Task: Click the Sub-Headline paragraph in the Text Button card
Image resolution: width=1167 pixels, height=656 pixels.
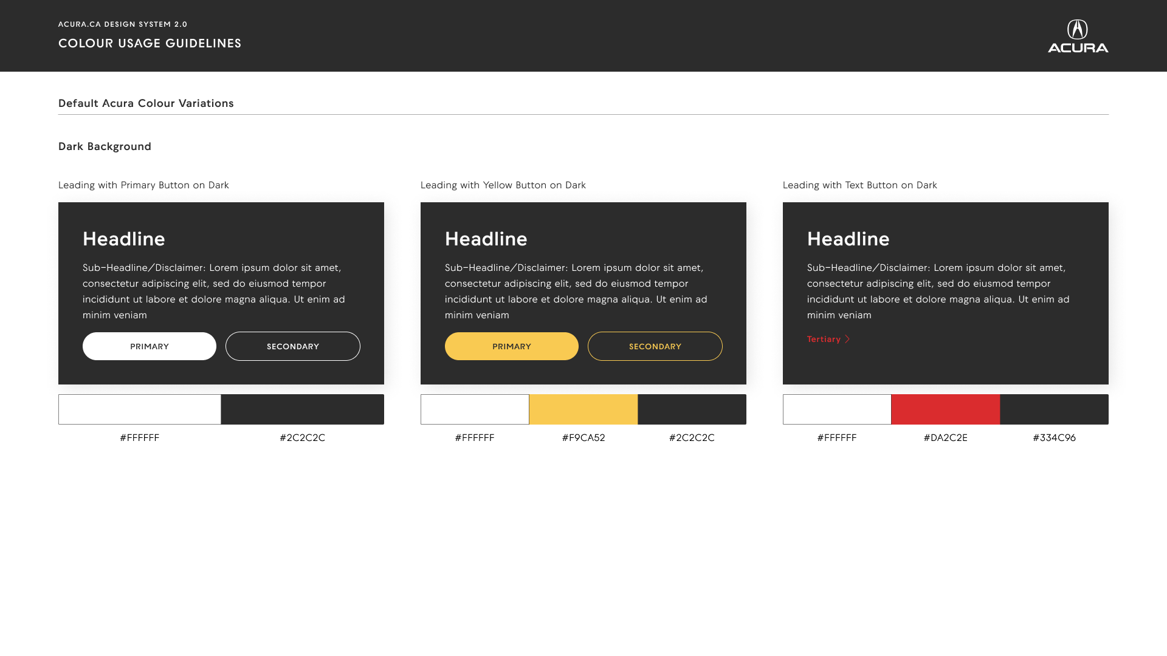Action: [938, 292]
